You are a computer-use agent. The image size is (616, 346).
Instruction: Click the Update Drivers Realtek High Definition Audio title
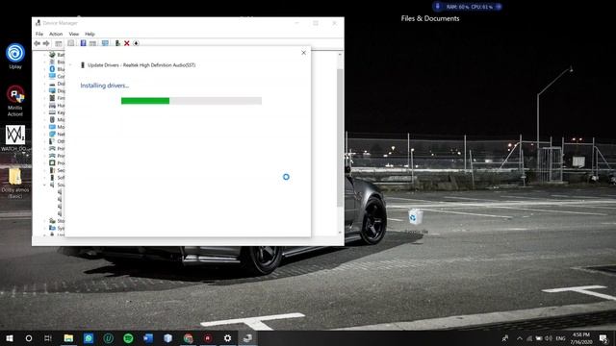coord(141,65)
